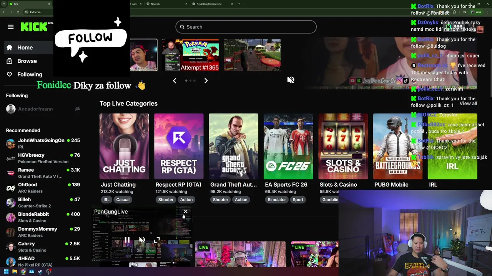Open Steam from the taskbar

[x=40, y=271]
